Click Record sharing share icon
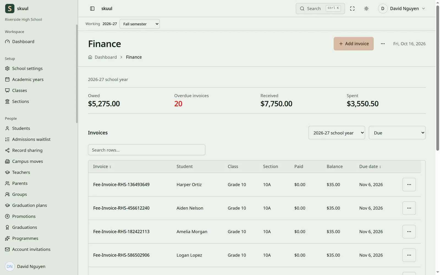This screenshot has width=440, height=275. tap(7, 150)
